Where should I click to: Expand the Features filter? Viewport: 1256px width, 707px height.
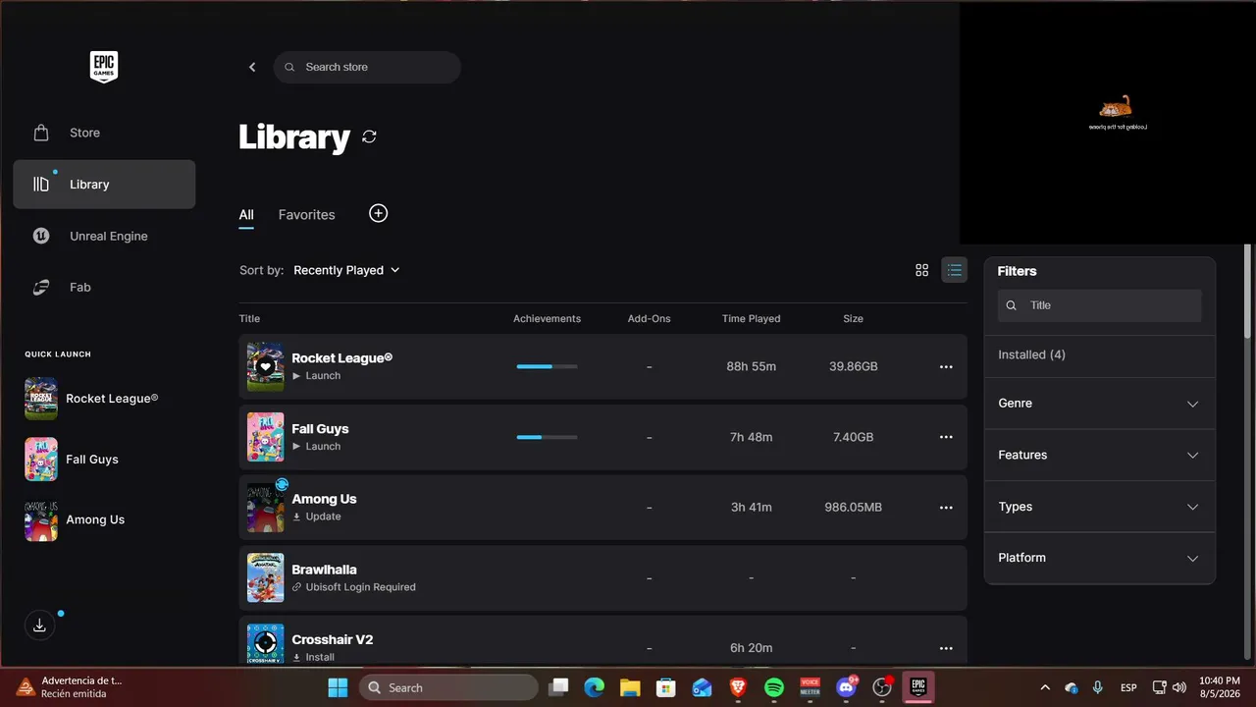tap(1099, 455)
